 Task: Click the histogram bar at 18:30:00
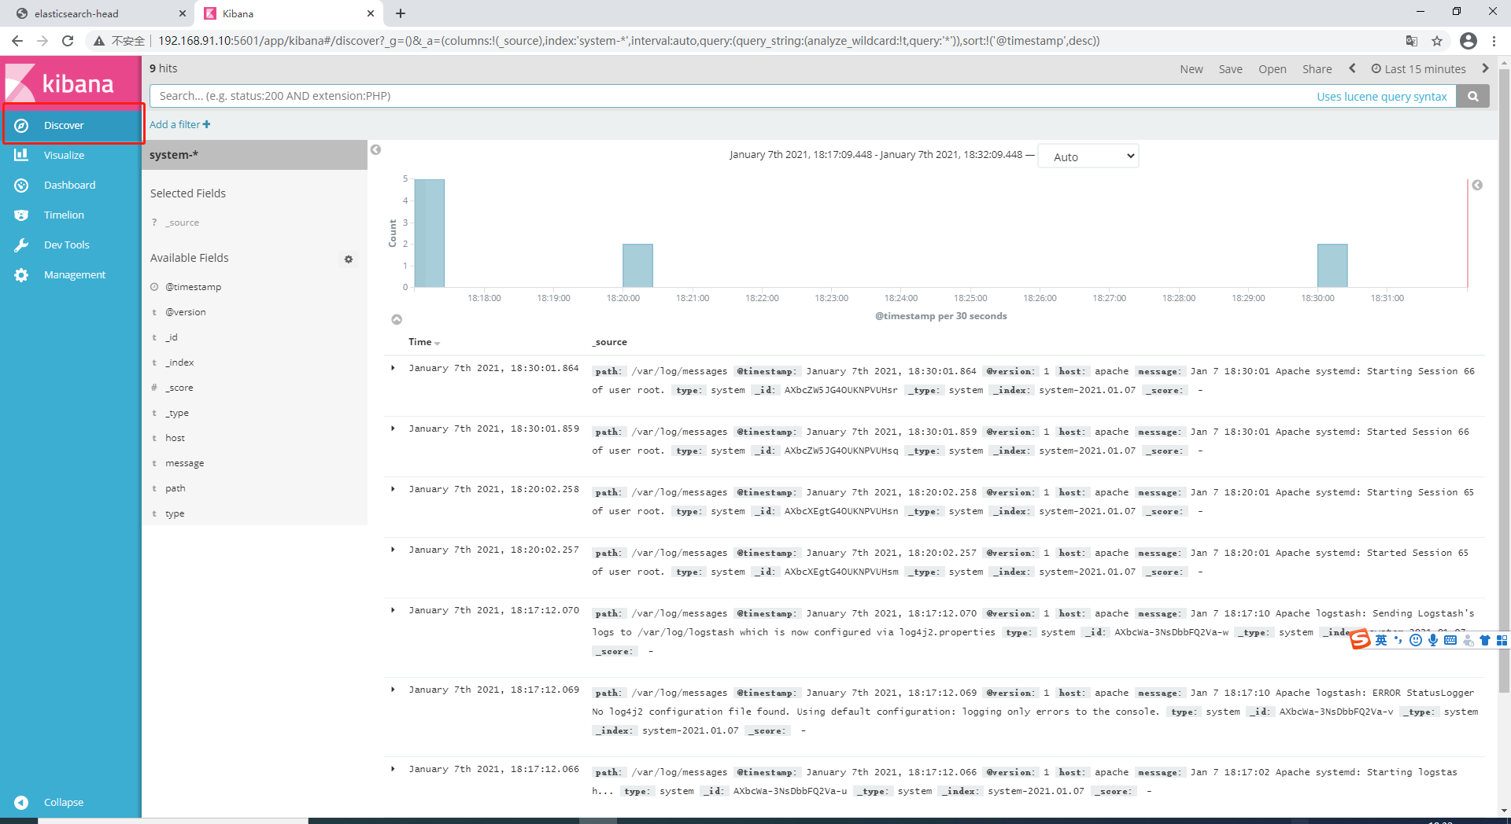1332,266
